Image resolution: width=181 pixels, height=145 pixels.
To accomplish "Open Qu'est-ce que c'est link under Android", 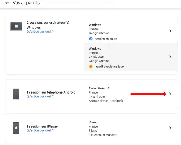I will tap(40, 96).
